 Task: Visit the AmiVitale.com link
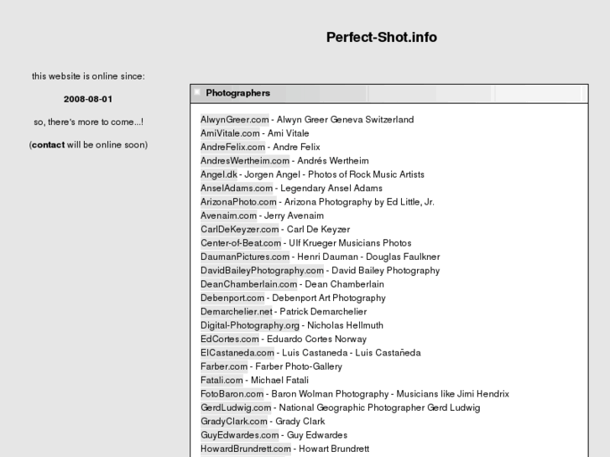[x=229, y=133]
